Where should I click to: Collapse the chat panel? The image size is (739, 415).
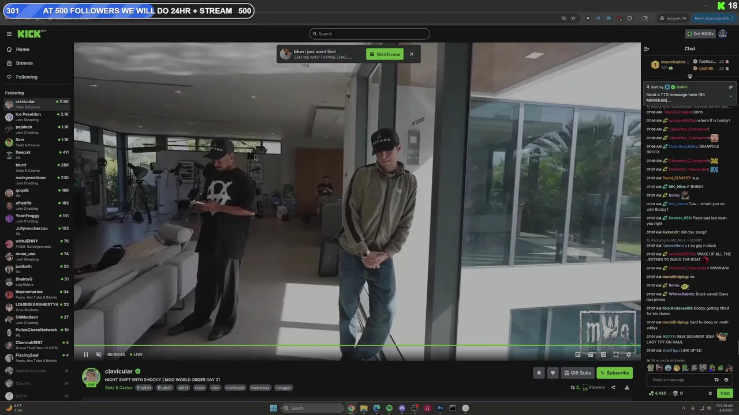pyautogui.click(x=647, y=49)
